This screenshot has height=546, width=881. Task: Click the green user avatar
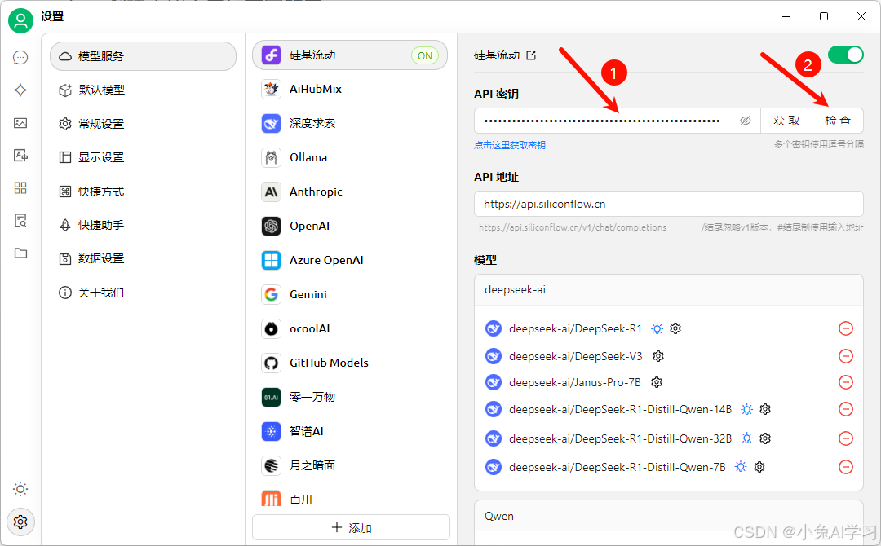tap(20, 20)
